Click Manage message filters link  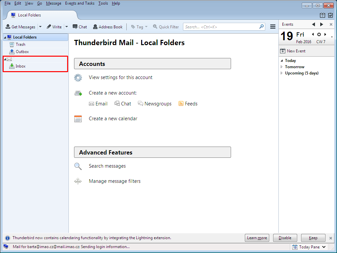pyautogui.click(x=115, y=181)
